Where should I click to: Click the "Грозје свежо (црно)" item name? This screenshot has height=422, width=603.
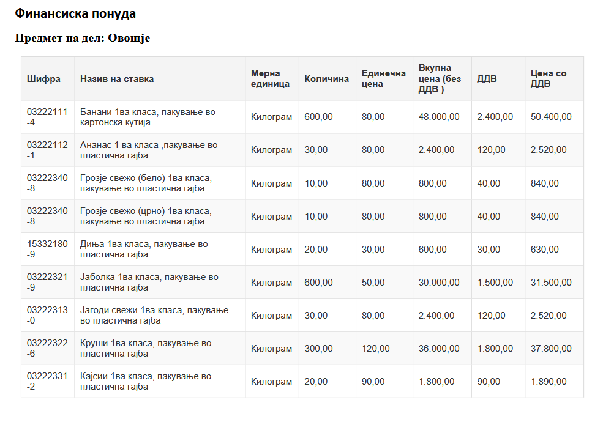(x=146, y=216)
